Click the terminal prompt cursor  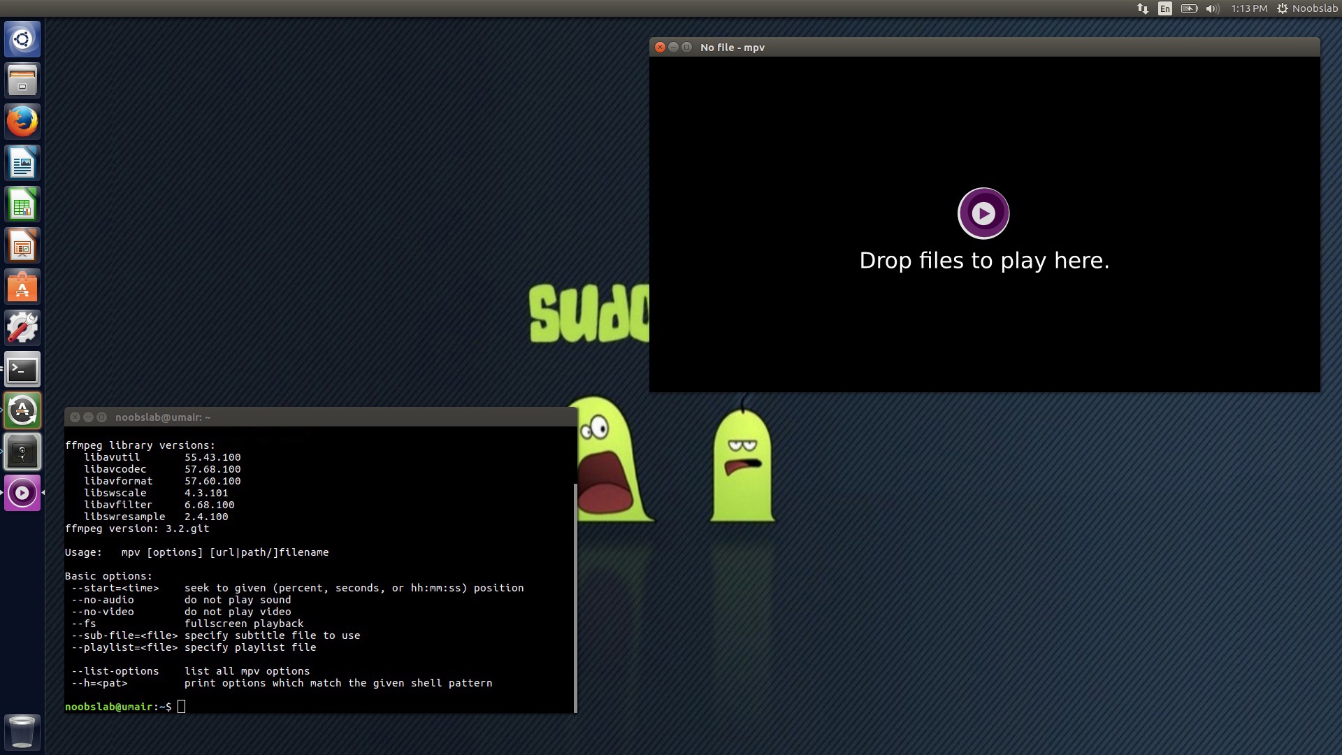pos(181,707)
